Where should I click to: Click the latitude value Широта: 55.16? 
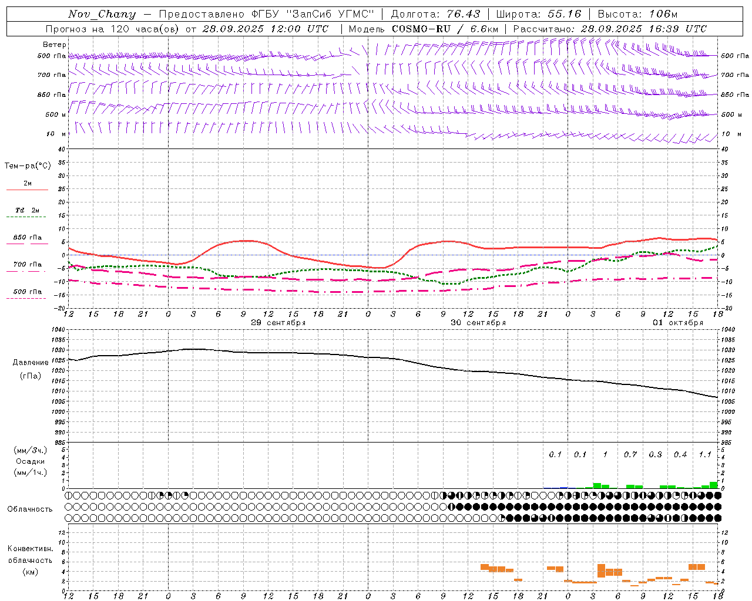[539, 14]
